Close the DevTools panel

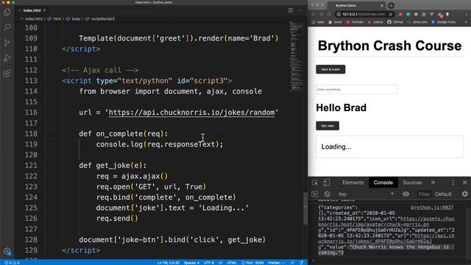tap(465, 183)
